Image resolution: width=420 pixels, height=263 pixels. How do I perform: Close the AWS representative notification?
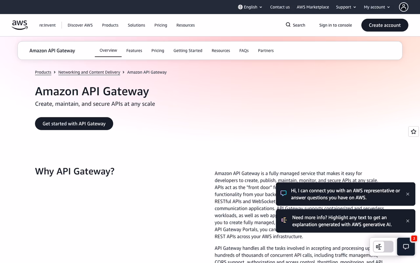pos(408,194)
